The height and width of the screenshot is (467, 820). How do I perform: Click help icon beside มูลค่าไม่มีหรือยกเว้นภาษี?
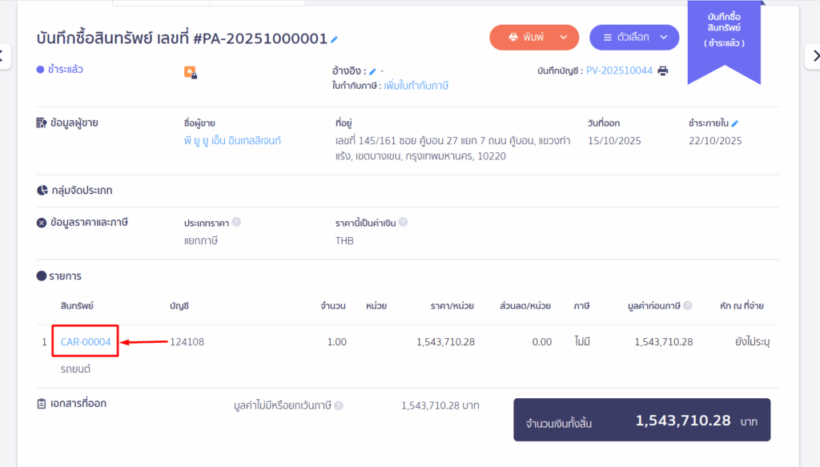click(x=339, y=405)
